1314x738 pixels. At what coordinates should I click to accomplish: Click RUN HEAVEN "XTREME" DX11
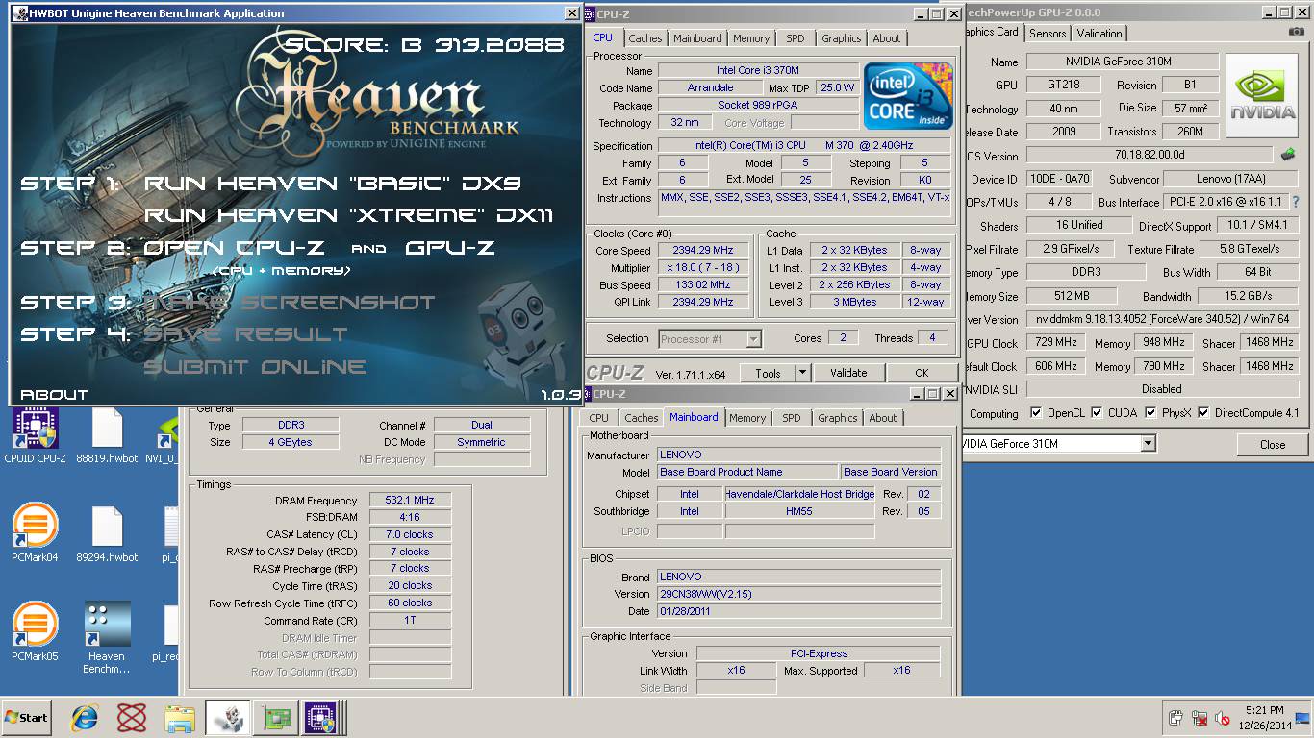pos(348,215)
